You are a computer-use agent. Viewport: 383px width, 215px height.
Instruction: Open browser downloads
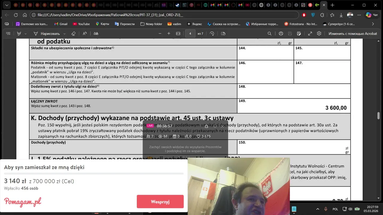point(341,15)
